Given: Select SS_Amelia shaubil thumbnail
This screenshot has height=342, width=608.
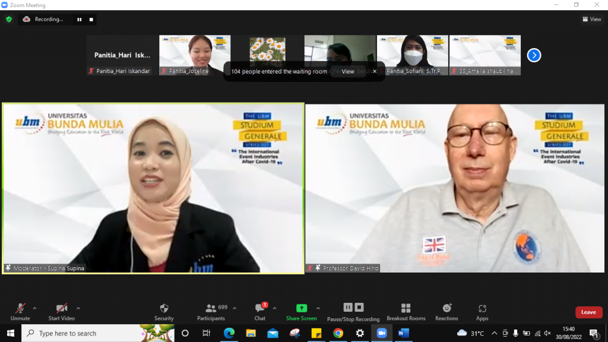Looking at the screenshot, I should click(x=485, y=55).
